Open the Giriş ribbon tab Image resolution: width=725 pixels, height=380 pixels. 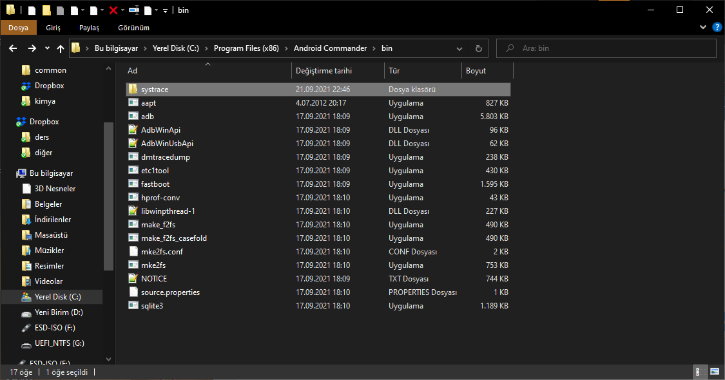(53, 28)
